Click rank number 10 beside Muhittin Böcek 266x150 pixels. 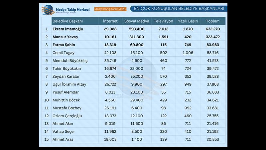(x=47, y=100)
